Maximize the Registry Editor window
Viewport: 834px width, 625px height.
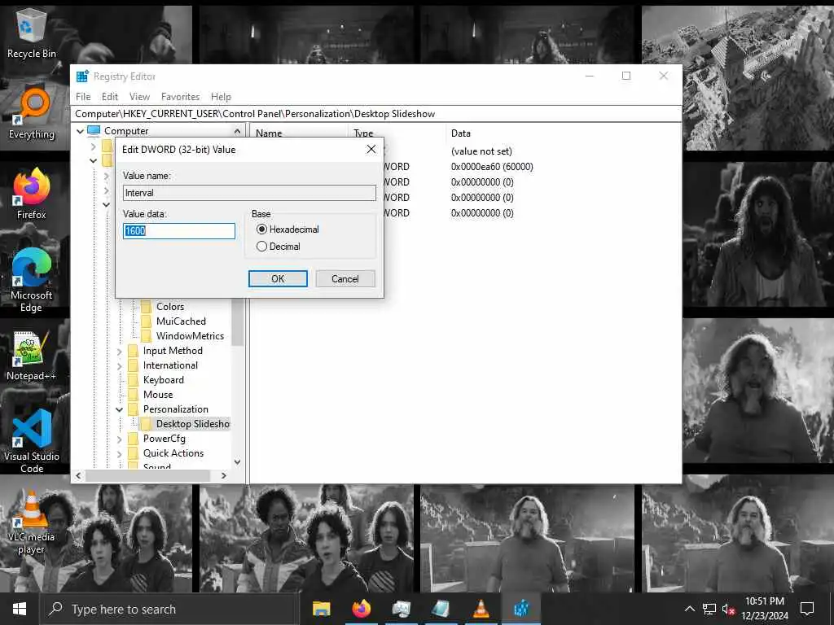(x=626, y=76)
